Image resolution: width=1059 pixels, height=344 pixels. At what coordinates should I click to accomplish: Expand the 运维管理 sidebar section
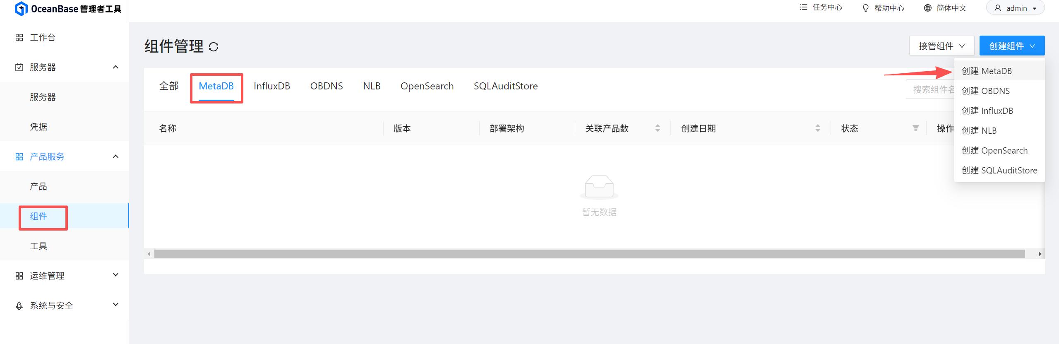coord(116,275)
